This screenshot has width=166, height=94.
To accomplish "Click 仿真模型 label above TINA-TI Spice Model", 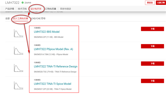I will [x=37, y=80].
